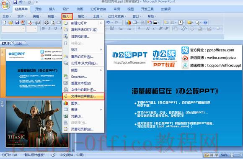Image resolution: width=243 pixels, height=159 pixels.
Task: Choose 文件中的影片 from the Insert menu
Action: point(83,90)
